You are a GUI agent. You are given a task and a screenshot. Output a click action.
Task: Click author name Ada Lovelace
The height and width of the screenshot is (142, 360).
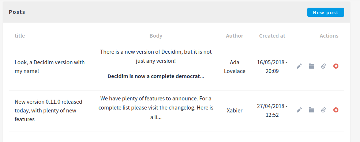235,67
